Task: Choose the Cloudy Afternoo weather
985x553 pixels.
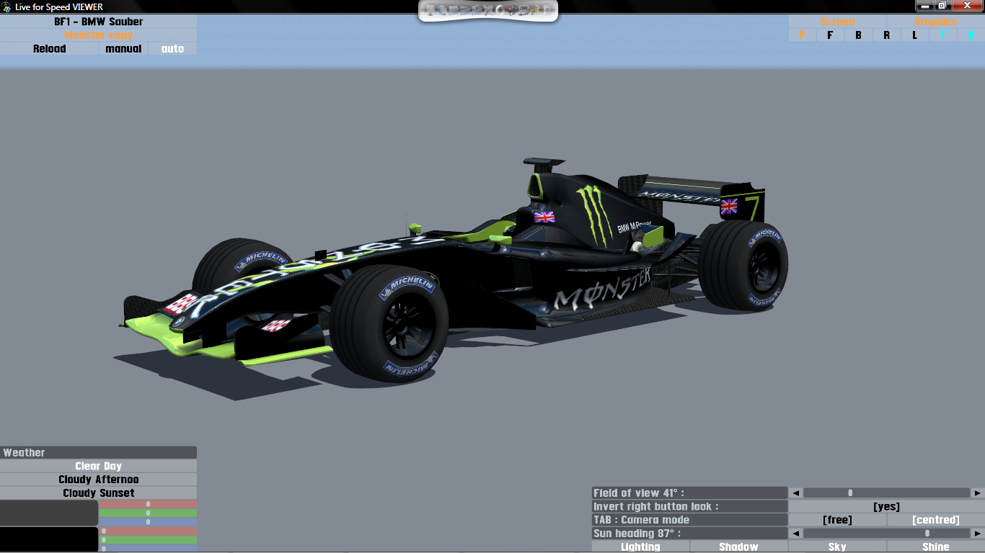Action: [x=99, y=480]
